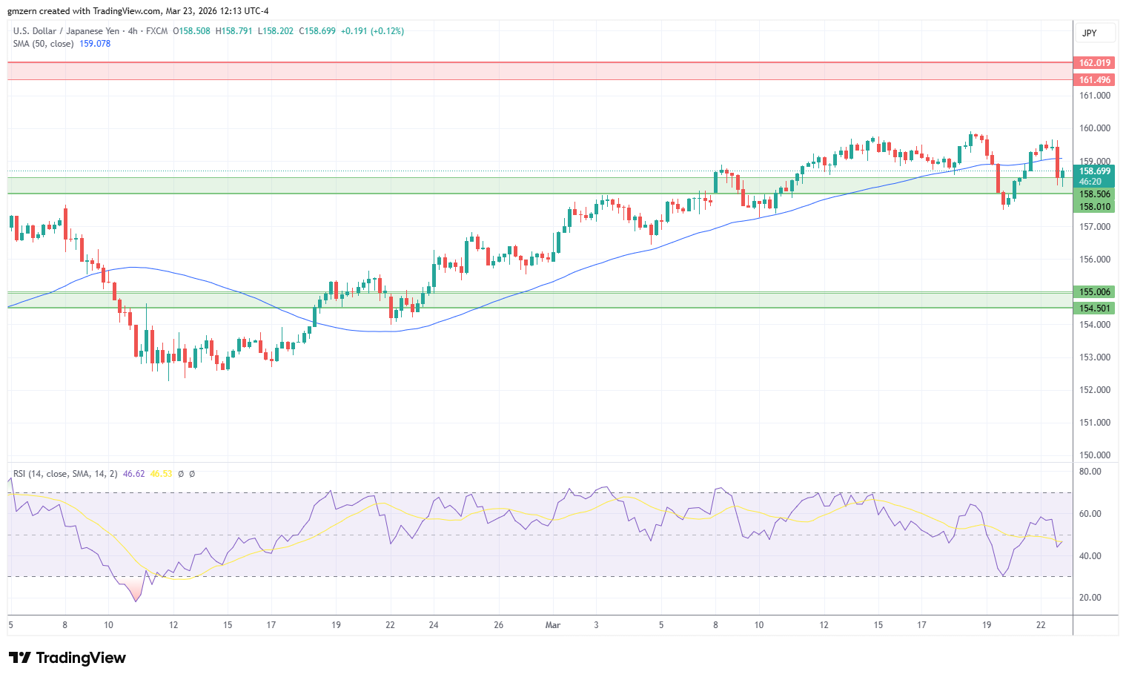
Task: Select the green support zone near 155.006
Action: click(540, 300)
